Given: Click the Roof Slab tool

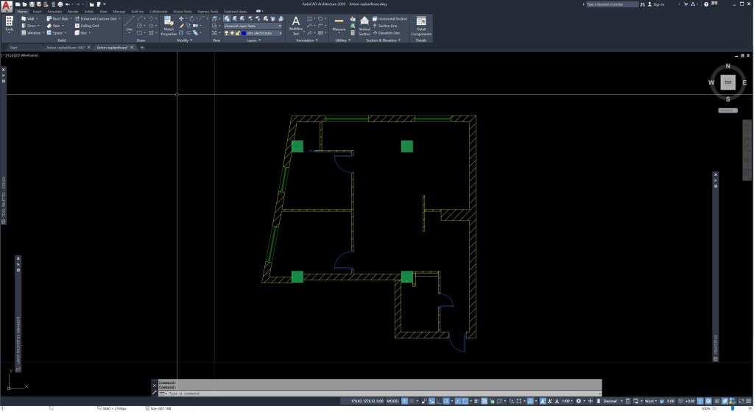Looking at the screenshot, I should pos(58,18).
